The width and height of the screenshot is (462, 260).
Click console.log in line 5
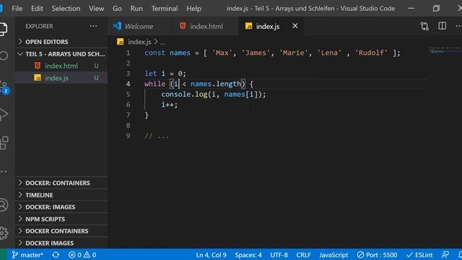(x=184, y=95)
